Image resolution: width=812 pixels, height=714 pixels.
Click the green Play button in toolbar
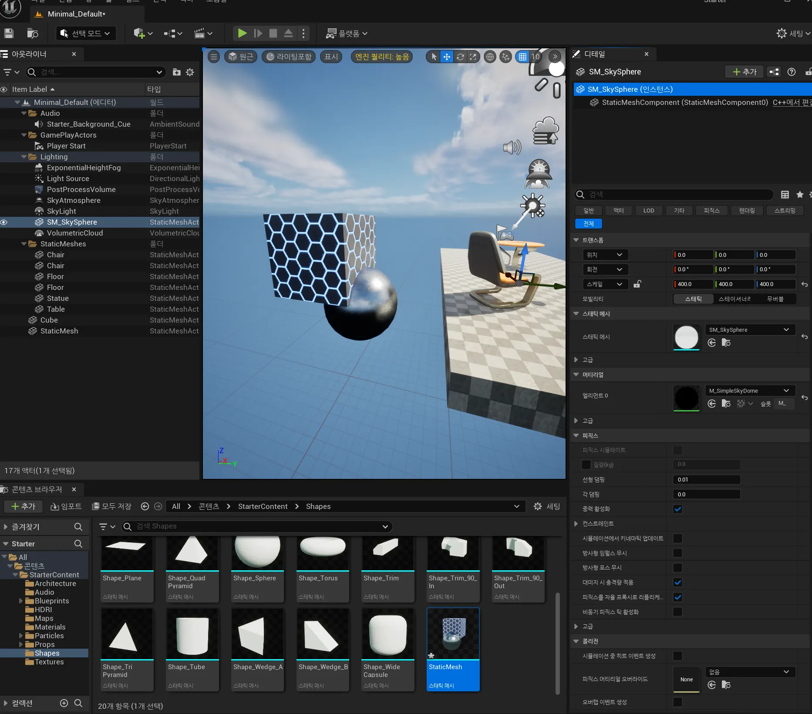[x=242, y=33]
